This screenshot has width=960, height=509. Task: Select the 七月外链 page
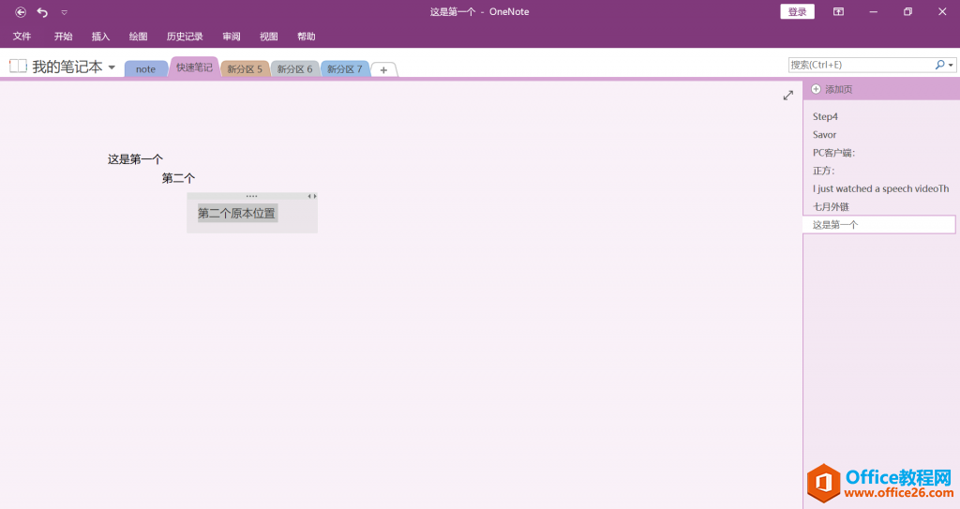pos(831,206)
